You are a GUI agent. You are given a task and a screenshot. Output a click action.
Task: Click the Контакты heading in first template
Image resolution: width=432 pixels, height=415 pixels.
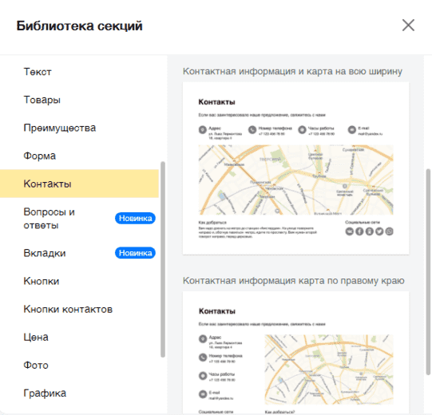(x=217, y=102)
